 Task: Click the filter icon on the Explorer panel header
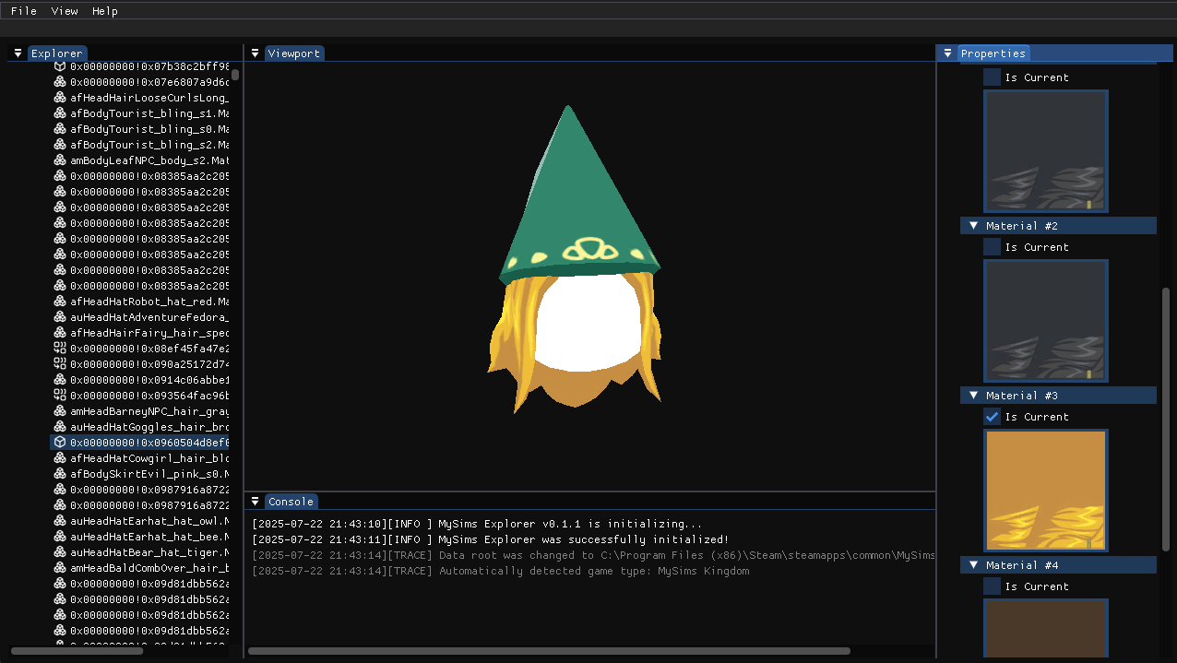(x=17, y=53)
